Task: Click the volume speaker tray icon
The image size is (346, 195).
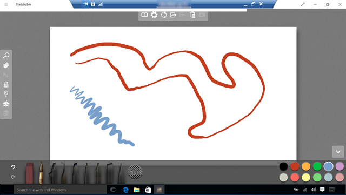Action: point(314,190)
